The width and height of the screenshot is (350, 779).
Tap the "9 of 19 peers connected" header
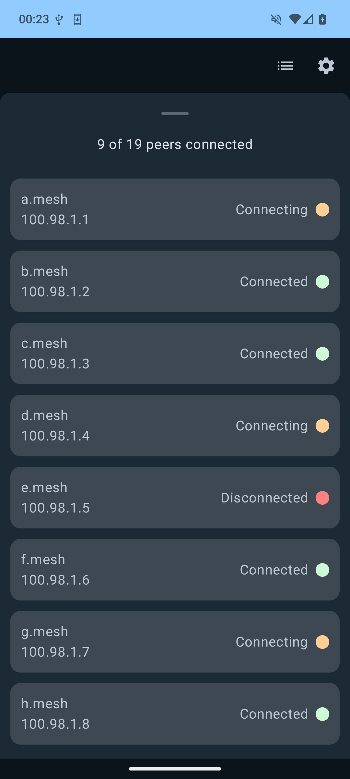(175, 144)
